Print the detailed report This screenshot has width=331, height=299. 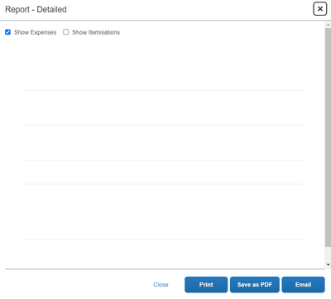coord(206,285)
